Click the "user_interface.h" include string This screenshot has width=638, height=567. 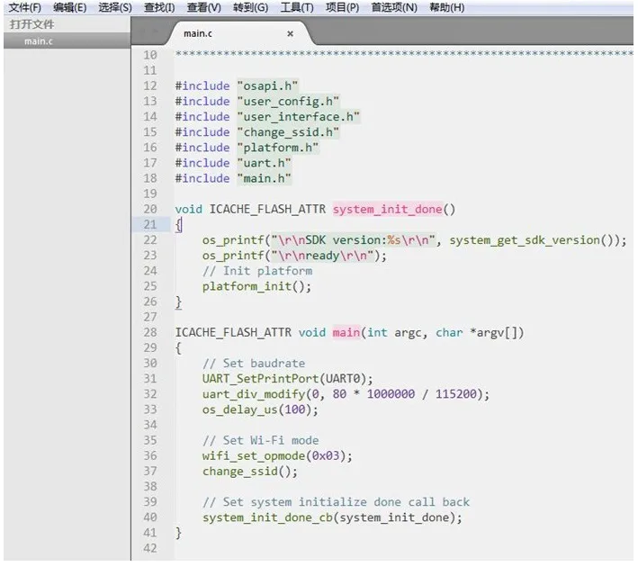pyautogui.click(x=298, y=117)
